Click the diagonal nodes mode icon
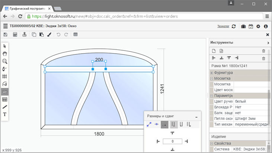272x153 pixels. (149, 124)
